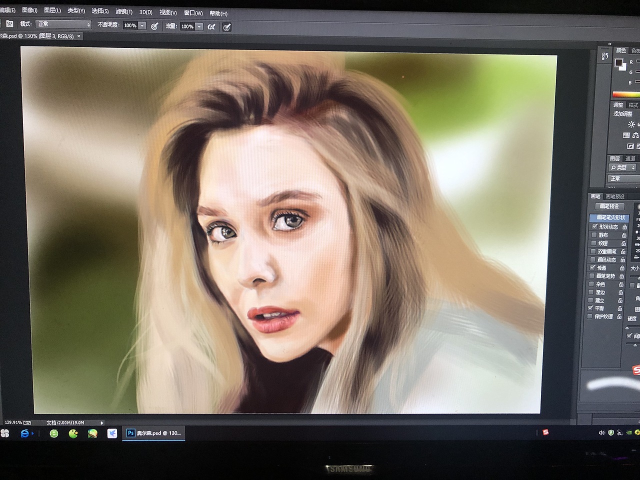Click lock icon beside 建立
This screenshot has height=480, width=640.
[x=620, y=300]
